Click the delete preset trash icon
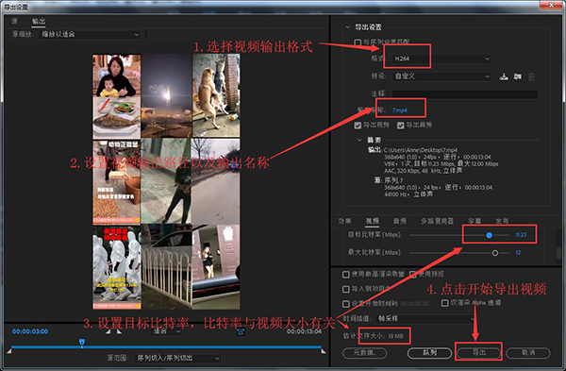This screenshot has width=566, height=371. click(531, 76)
